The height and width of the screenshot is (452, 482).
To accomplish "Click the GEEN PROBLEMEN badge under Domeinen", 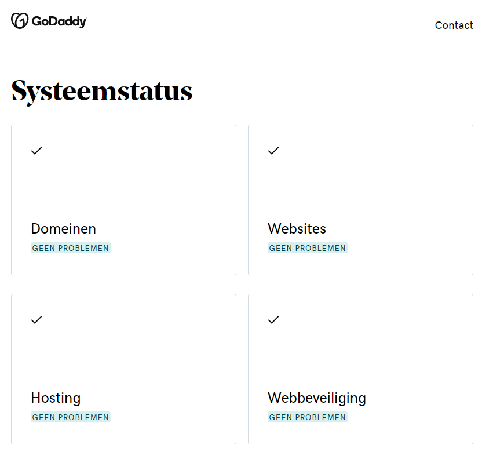I will [70, 248].
